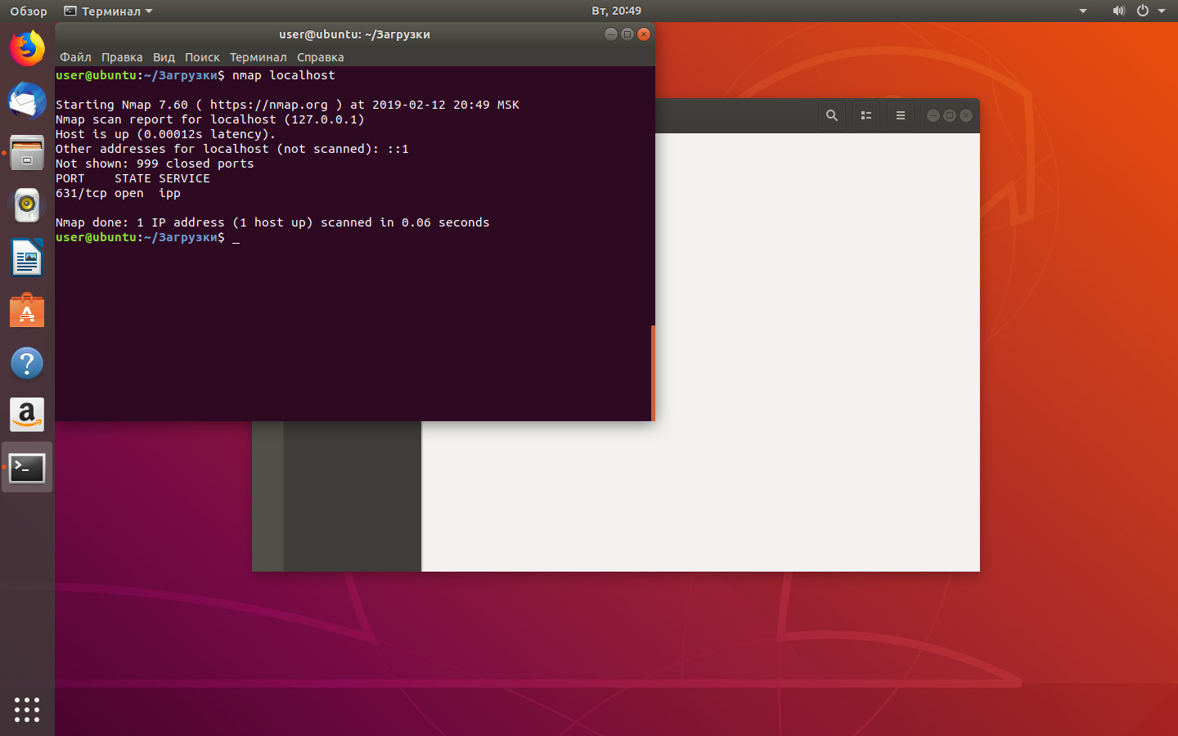The image size is (1178, 736).
Task: Open the Файл menu
Action: click(x=75, y=57)
